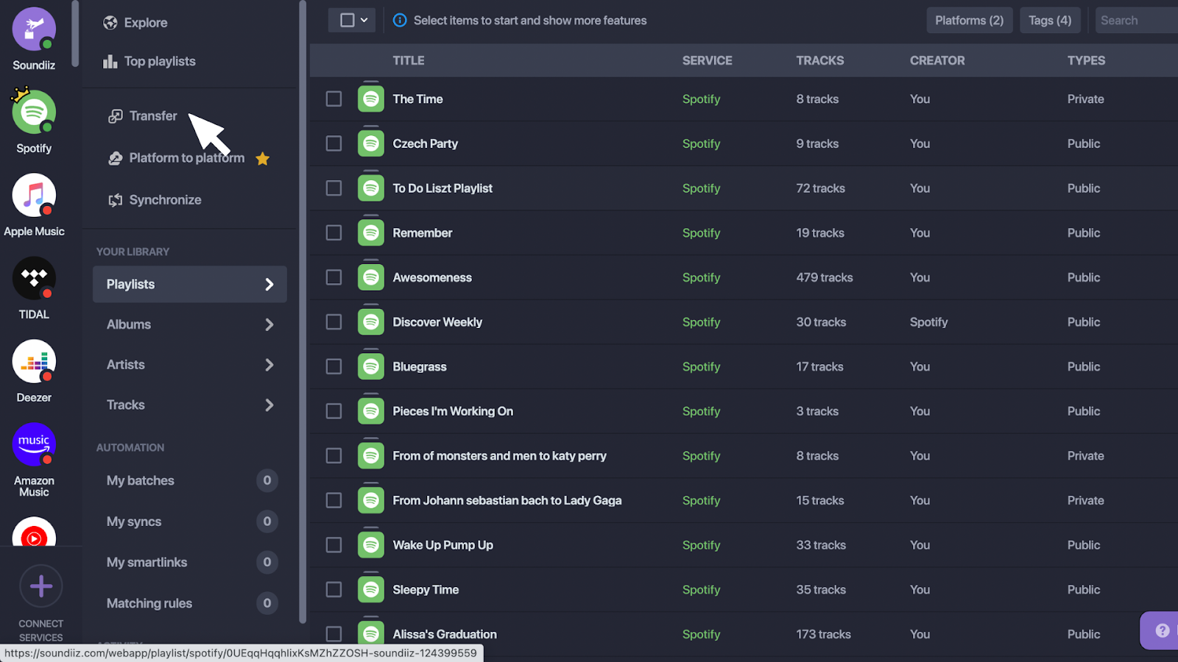Click the Explore compass icon
The width and height of the screenshot is (1178, 662).
(x=110, y=23)
